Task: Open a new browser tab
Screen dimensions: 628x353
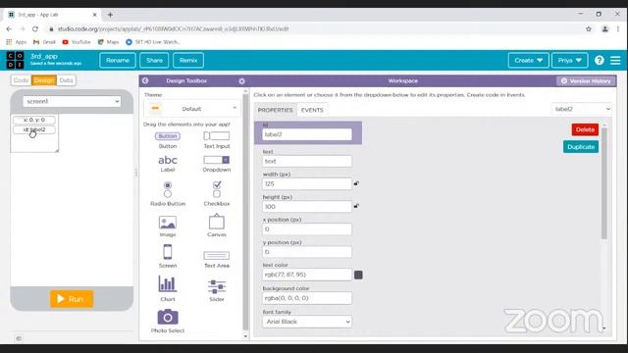Action: tap(110, 15)
